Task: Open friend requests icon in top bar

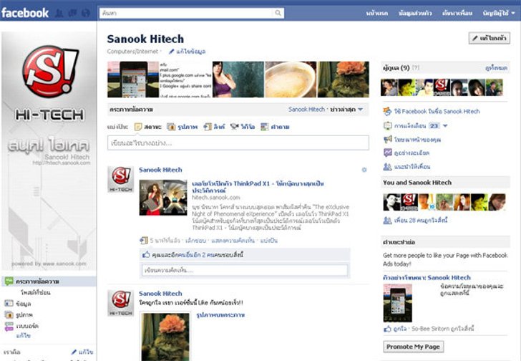Action: 59,14
